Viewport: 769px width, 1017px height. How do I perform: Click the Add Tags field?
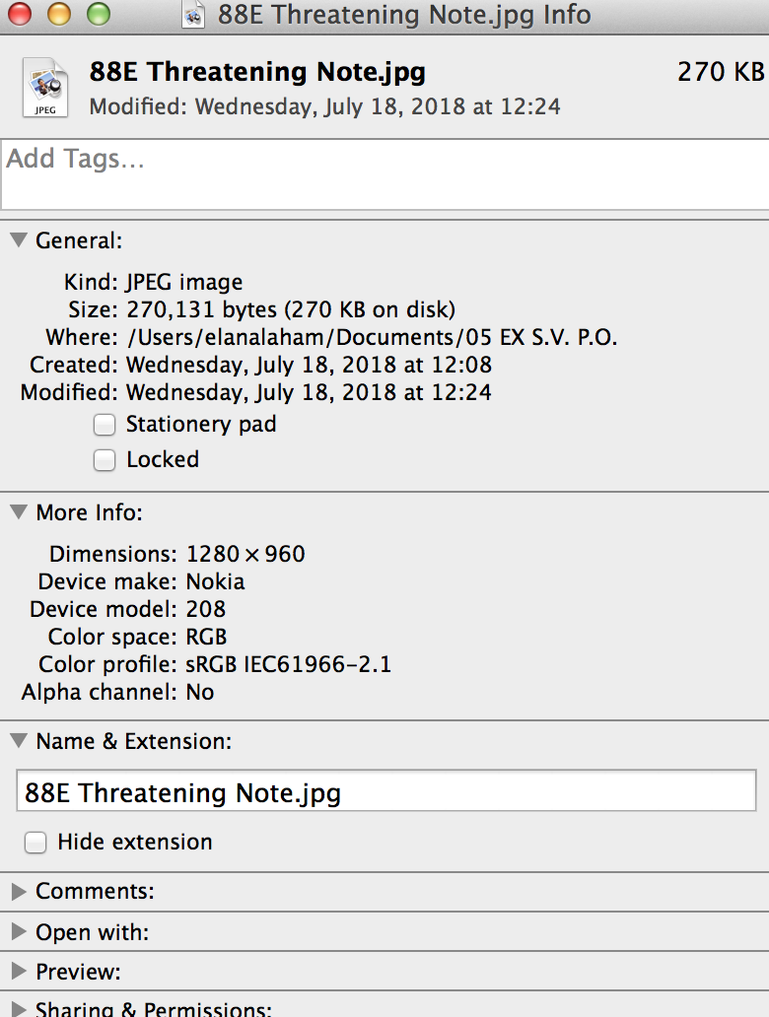point(385,174)
